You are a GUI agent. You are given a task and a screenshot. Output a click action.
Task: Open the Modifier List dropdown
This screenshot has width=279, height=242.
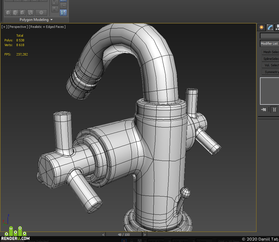(x=270, y=43)
